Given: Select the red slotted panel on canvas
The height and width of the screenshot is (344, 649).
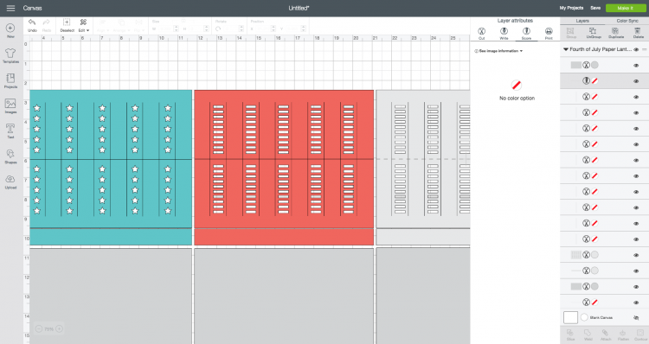Looking at the screenshot, I should pyautogui.click(x=284, y=168).
